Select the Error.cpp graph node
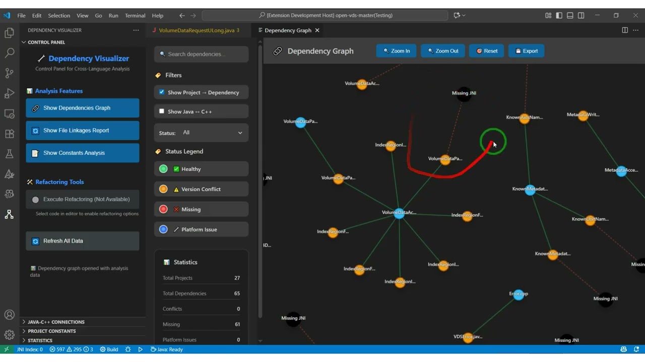 coord(519,295)
